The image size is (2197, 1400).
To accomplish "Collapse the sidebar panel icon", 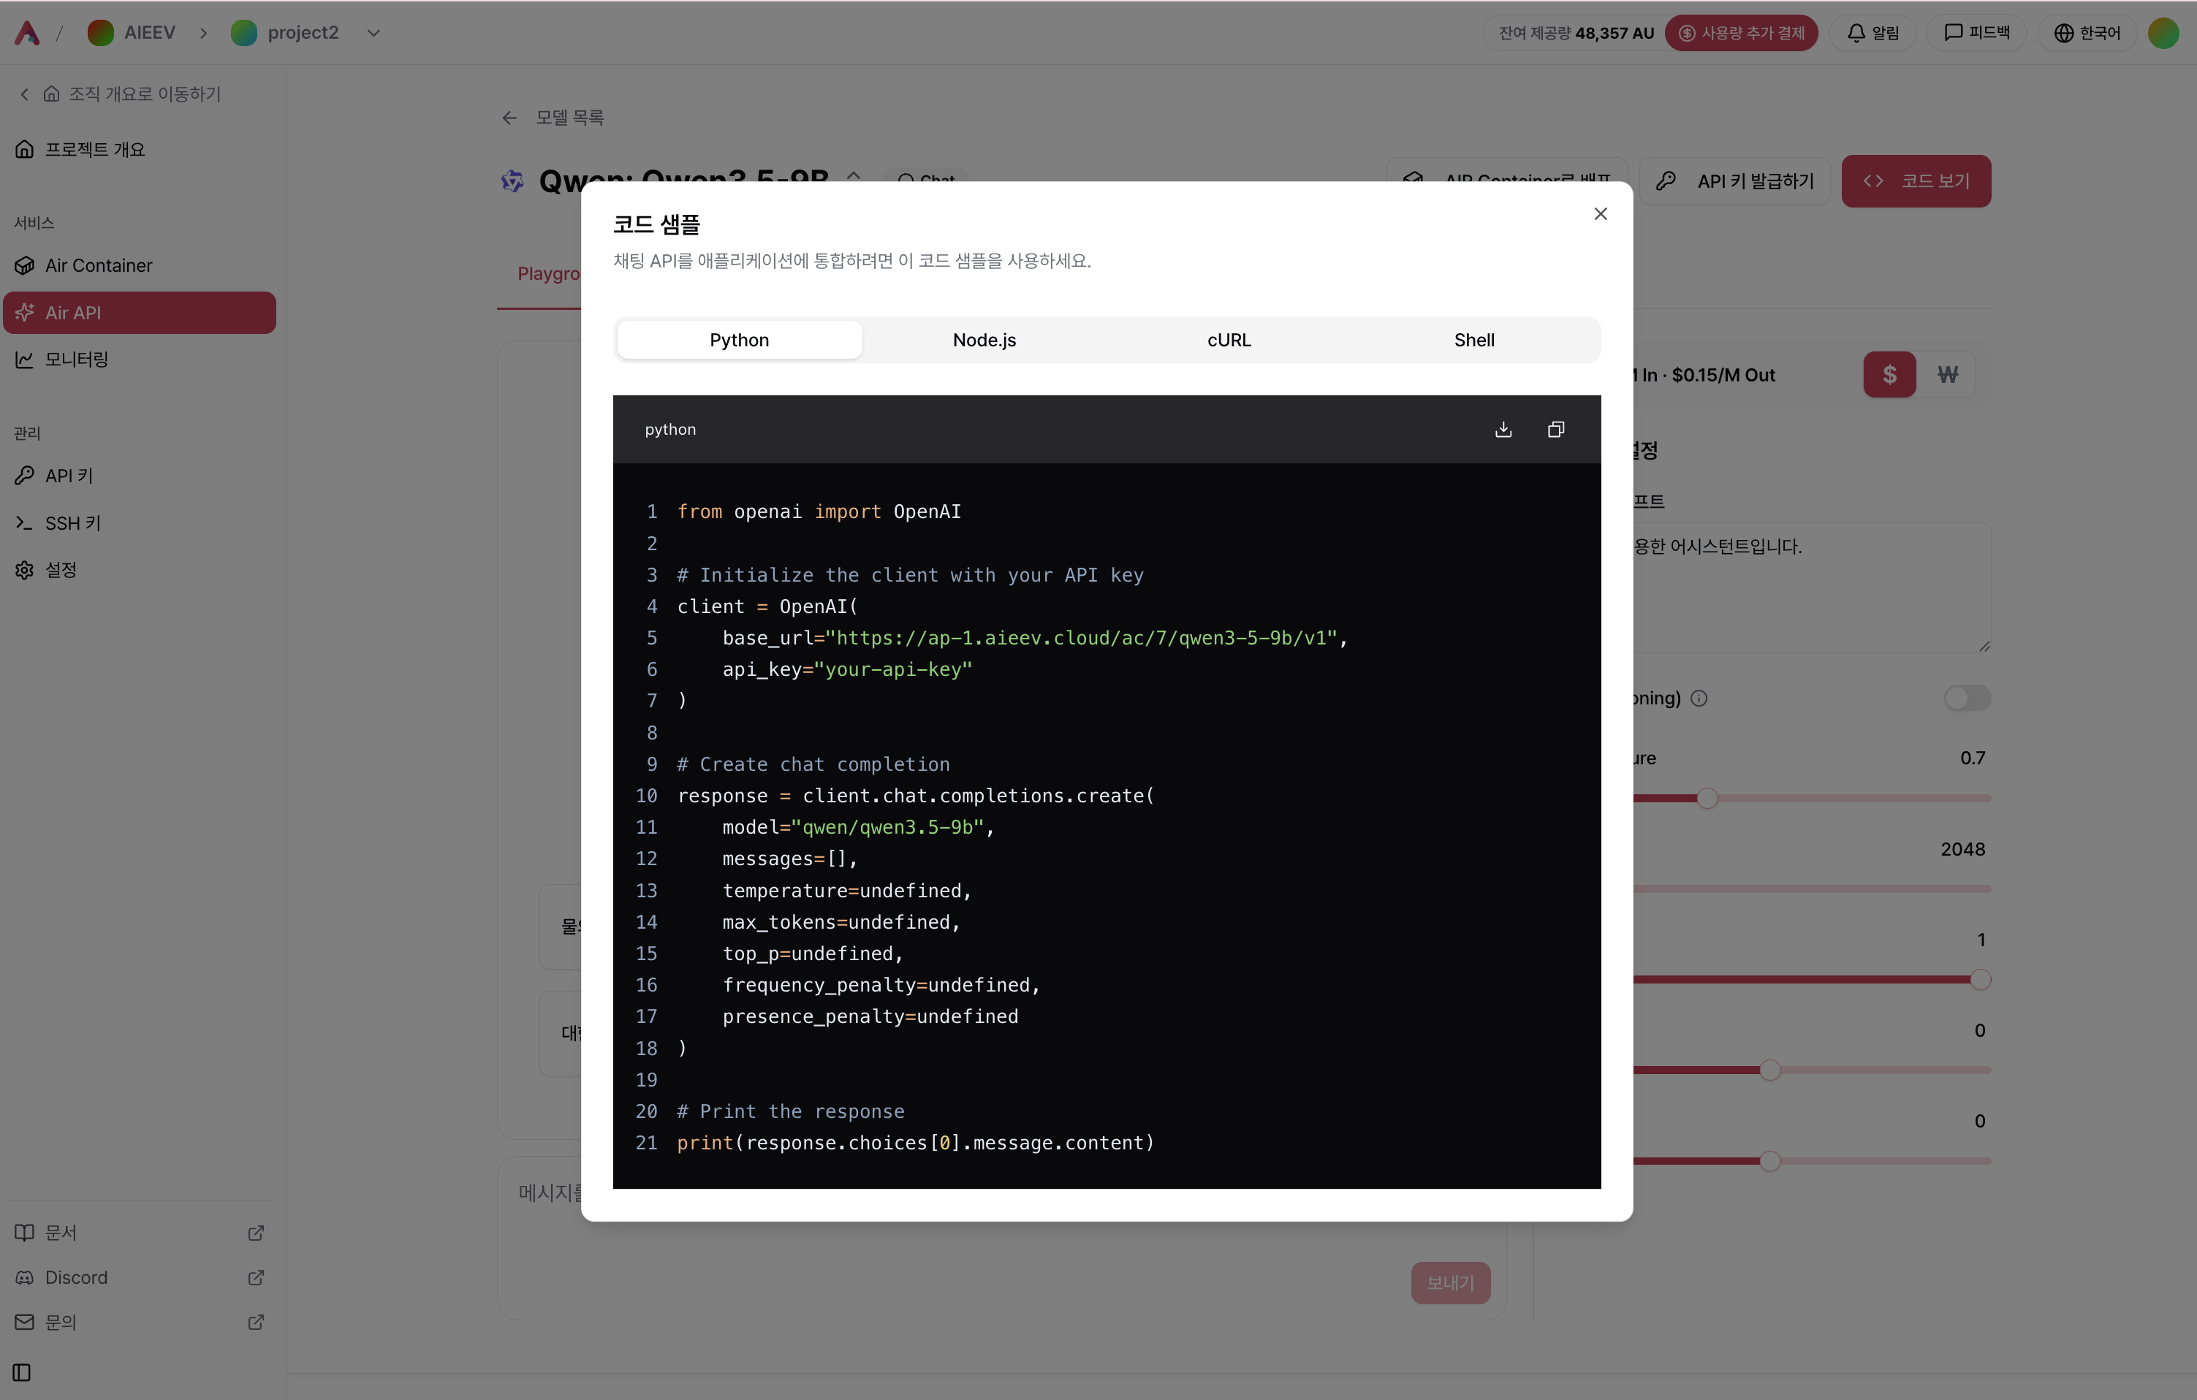I will [x=22, y=1373].
